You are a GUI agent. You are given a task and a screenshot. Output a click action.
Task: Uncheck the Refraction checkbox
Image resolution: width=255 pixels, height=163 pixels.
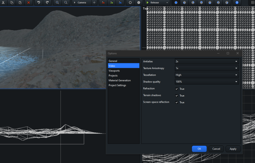176,89
